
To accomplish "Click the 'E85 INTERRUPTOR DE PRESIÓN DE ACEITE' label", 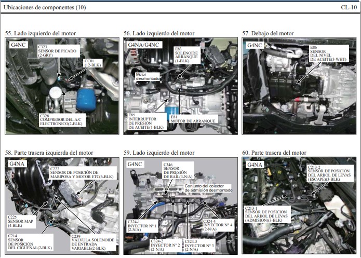I will tap(146, 121).
